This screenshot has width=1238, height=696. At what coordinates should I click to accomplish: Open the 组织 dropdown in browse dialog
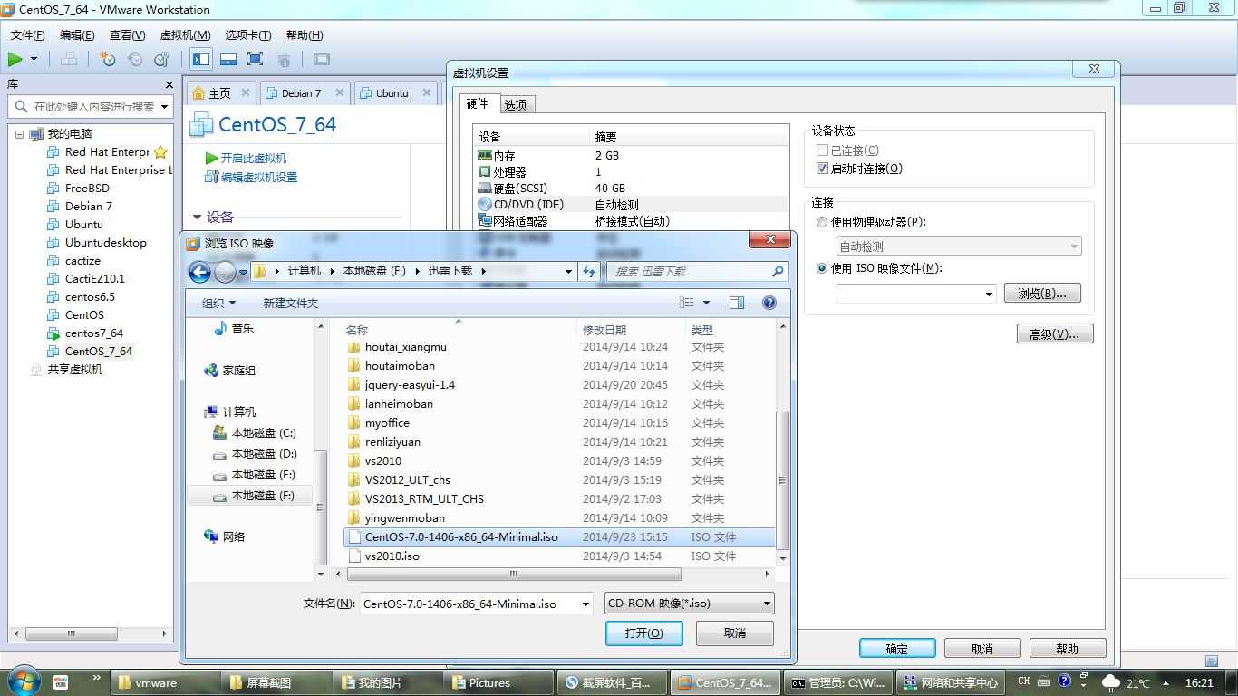click(218, 304)
